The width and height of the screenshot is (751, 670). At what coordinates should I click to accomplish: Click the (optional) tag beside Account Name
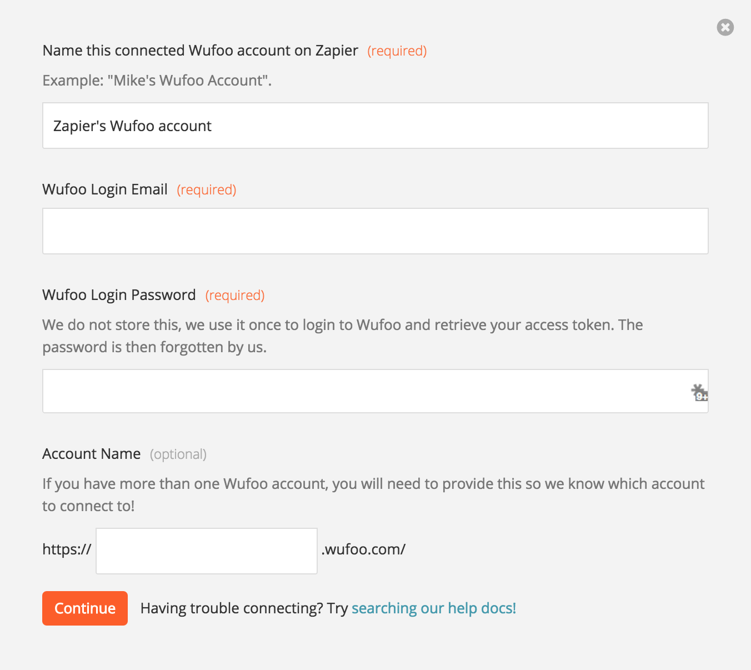click(x=178, y=454)
